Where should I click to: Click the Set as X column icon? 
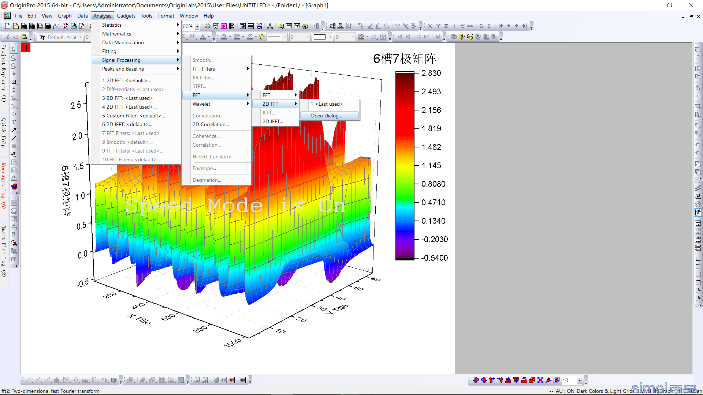(x=430, y=26)
